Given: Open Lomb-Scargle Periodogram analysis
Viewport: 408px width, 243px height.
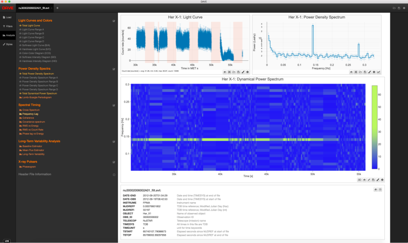Looking at the screenshot, I should tap(35, 97).
